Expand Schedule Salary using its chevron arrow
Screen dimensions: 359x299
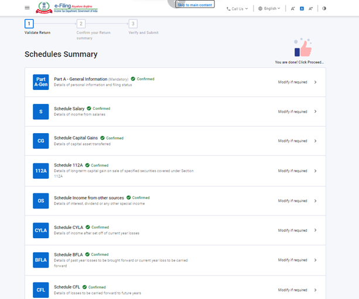click(x=315, y=112)
